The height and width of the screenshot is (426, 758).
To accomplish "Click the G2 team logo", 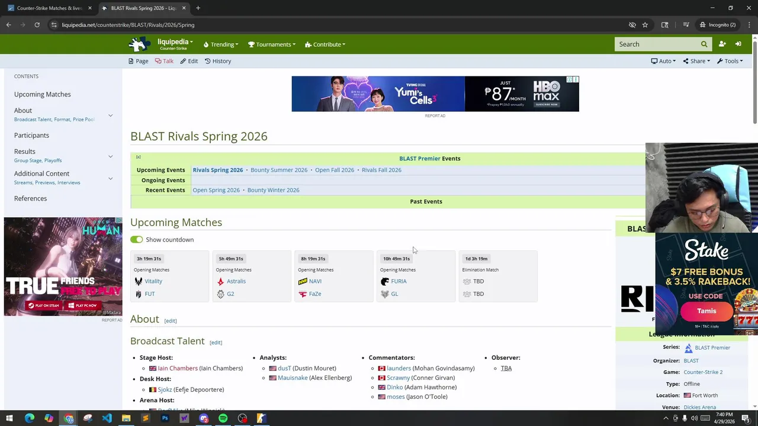I will [x=220, y=293].
